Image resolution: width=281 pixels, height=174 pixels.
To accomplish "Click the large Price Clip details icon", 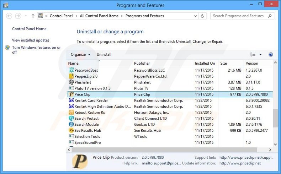I will click(x=80, y=161).
